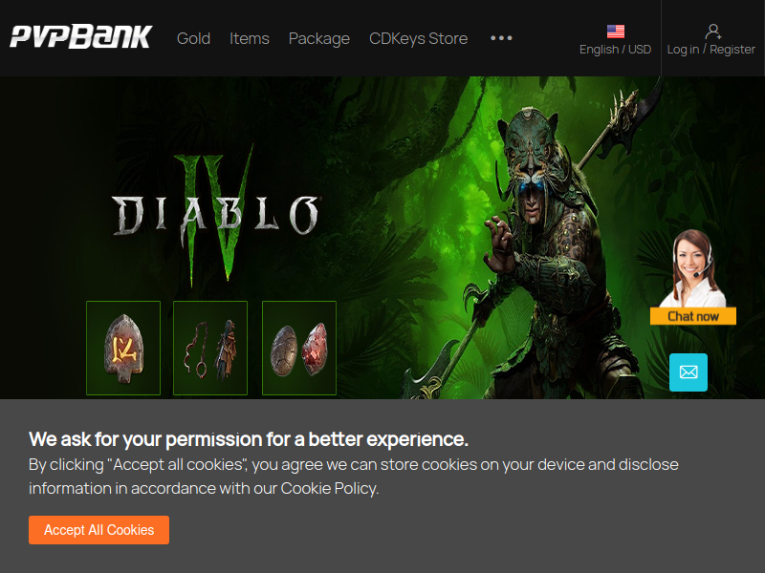Click the US flag icon

tap(615, 32)
